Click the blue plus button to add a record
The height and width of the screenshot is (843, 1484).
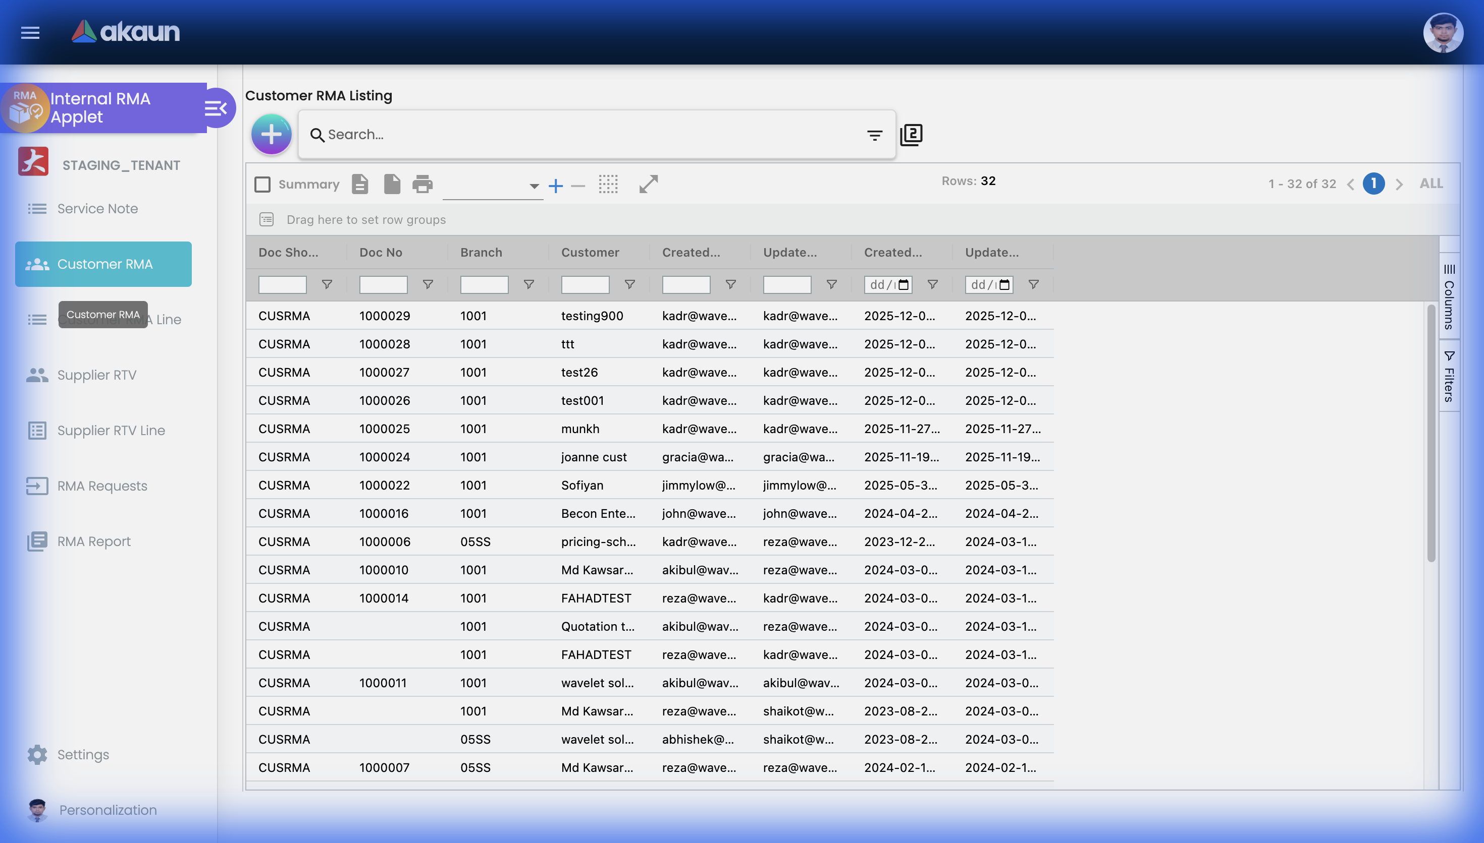271,134
